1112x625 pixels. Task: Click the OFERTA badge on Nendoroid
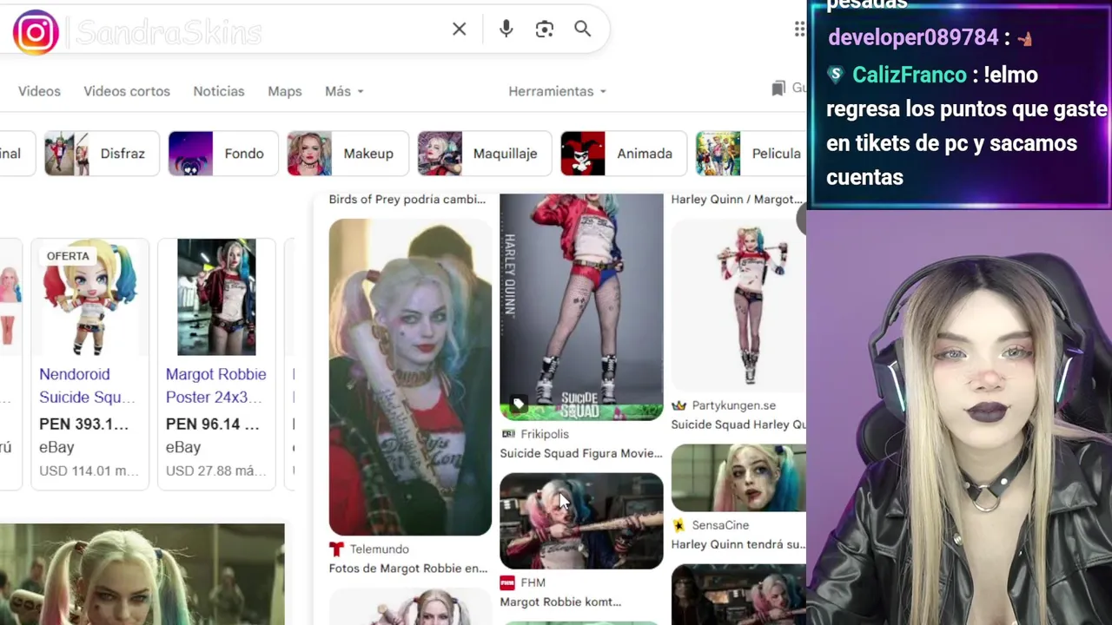point(68,256)
